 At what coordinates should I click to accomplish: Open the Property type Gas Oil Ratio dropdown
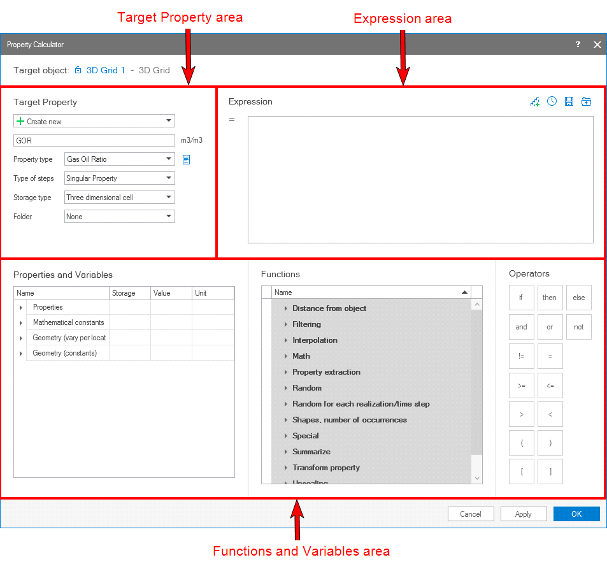(169, 159)
